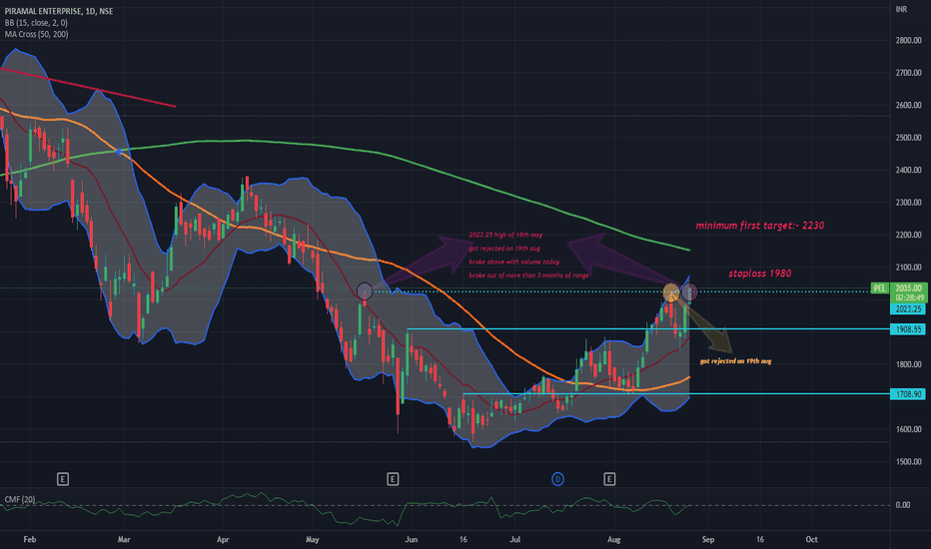Click Sep on the date axis
The height and width of the screenshot is (549, 931).
click(x=708, y=539)
